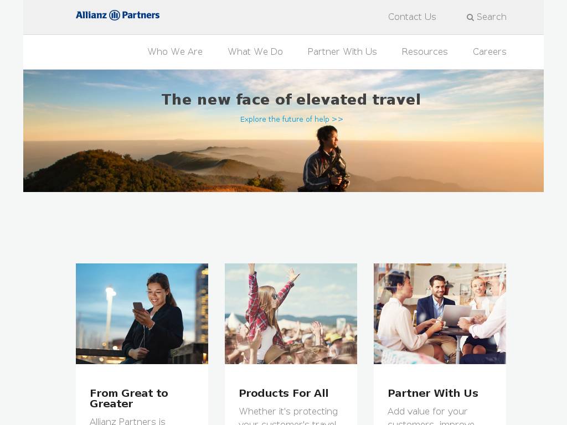567x425 pixels.
Task: Click the Products For All heading
Action: [x=284, y=393]
